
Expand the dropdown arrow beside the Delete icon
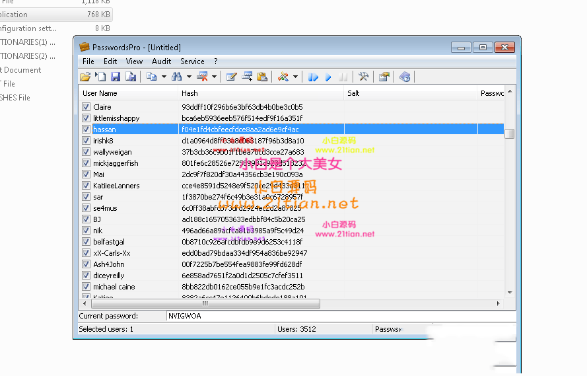click(x=214, y=77)
